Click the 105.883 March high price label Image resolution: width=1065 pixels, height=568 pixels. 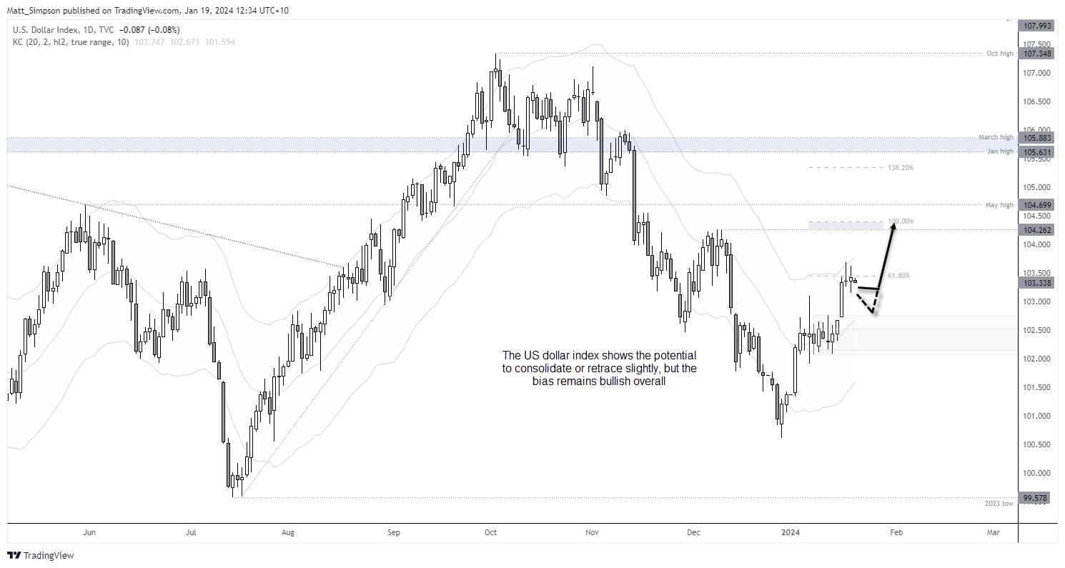pyautogui.click(x=1036, y=137)
